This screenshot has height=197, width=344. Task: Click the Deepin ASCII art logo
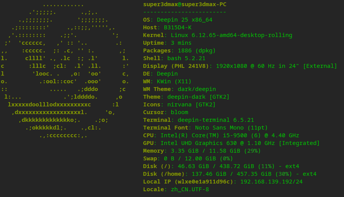point(65,70)
